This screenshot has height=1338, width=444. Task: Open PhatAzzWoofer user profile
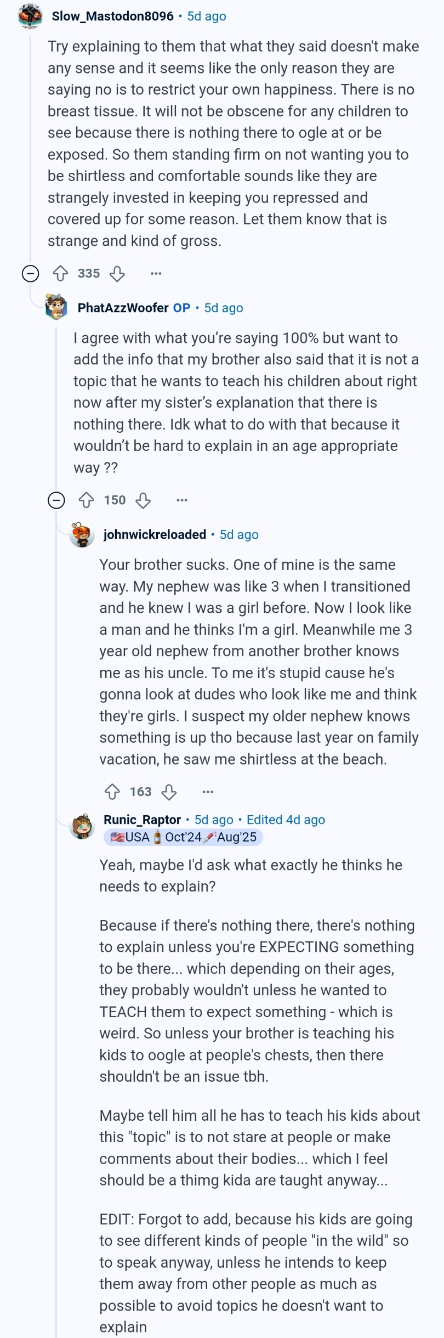pos(123,308)
